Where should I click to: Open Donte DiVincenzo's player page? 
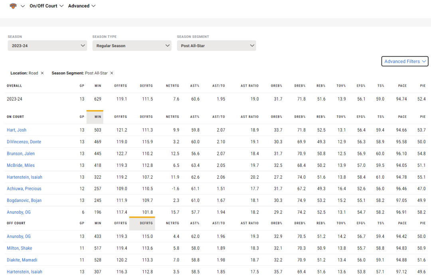point(24,142)
